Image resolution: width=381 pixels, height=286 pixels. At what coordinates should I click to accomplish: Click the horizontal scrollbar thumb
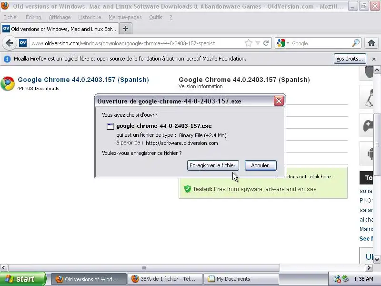coord(144,267)
